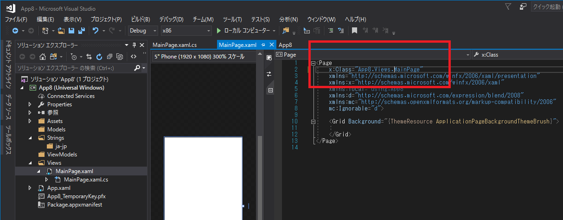Open the ファイル(F) menu
Viewport: 563px width, 220px height.
point(16,19)
